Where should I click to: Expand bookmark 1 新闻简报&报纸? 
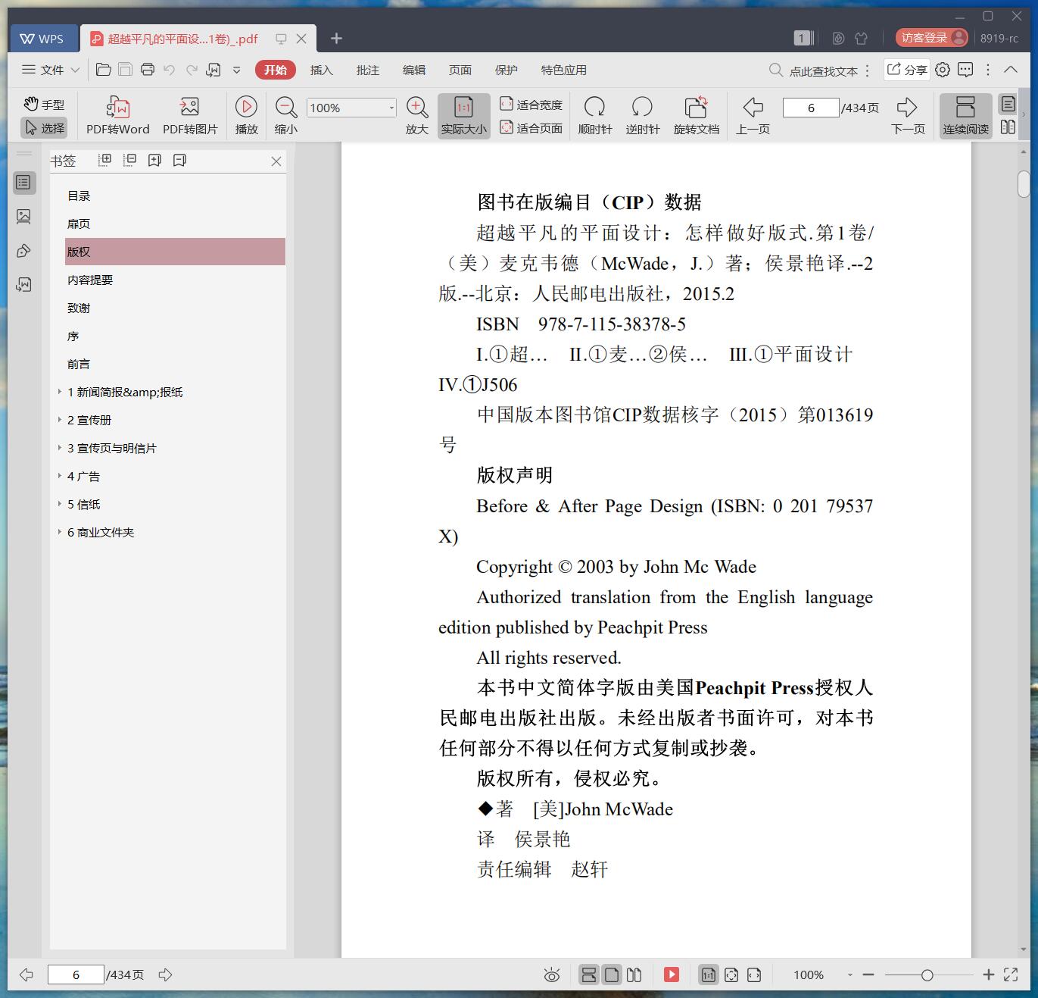60,392
